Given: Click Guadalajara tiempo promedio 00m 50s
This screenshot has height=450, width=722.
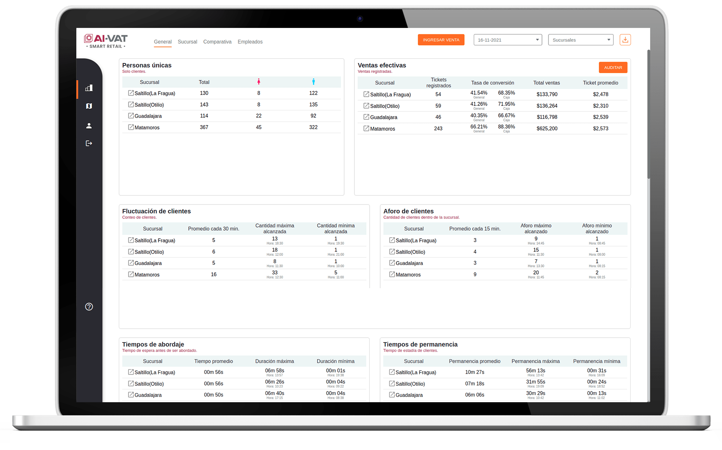Looking at the screenshot, I should 213,395.
